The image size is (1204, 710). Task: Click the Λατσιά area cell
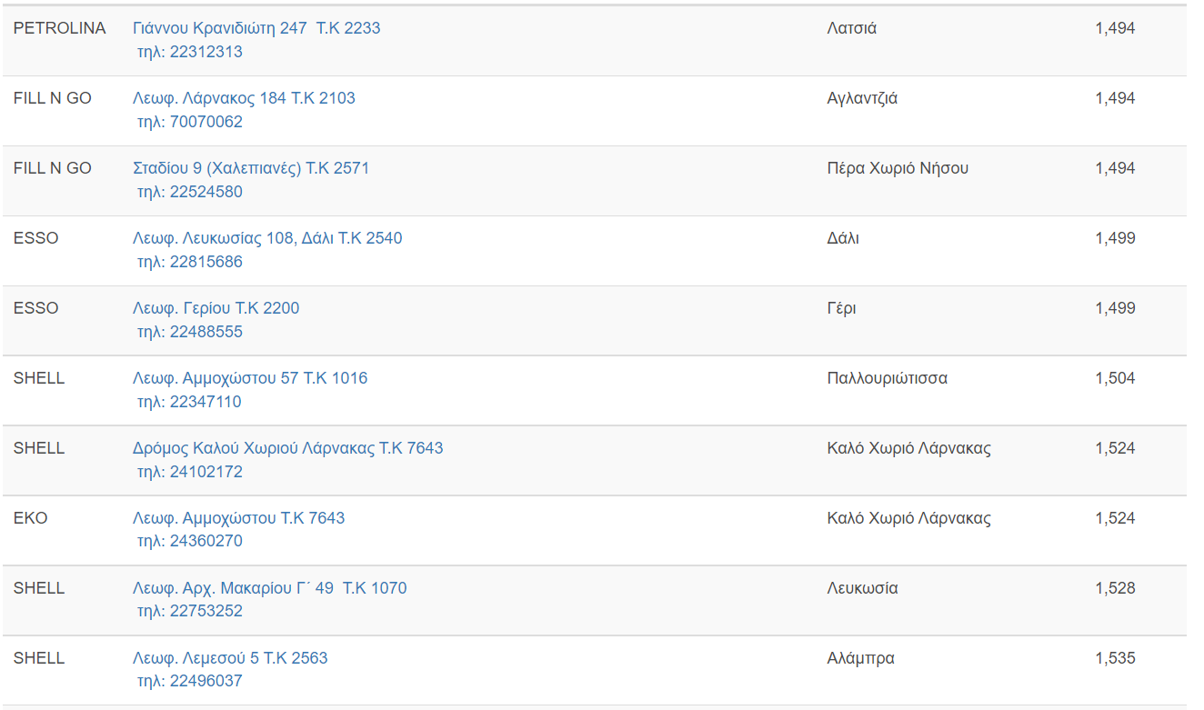click(852, 28)
